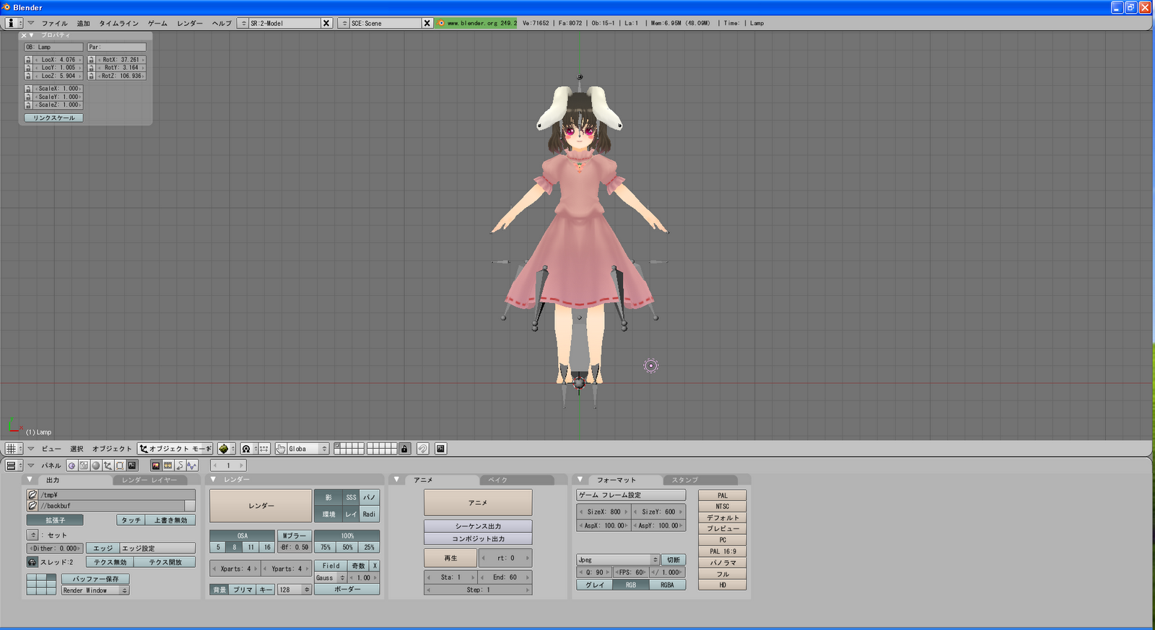This screenshot has width=1155, height=630.
Task: Click the Logic context icon in buttons header
Action: click(x=72, y=465)
